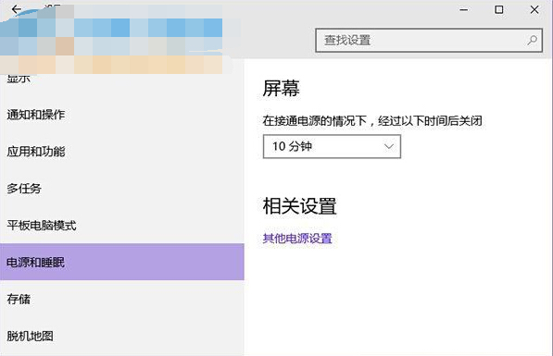Select 平板电脑模式 in the sidebar
The height and width of the screenshot is (356, 553).
[x=122, y=225]
